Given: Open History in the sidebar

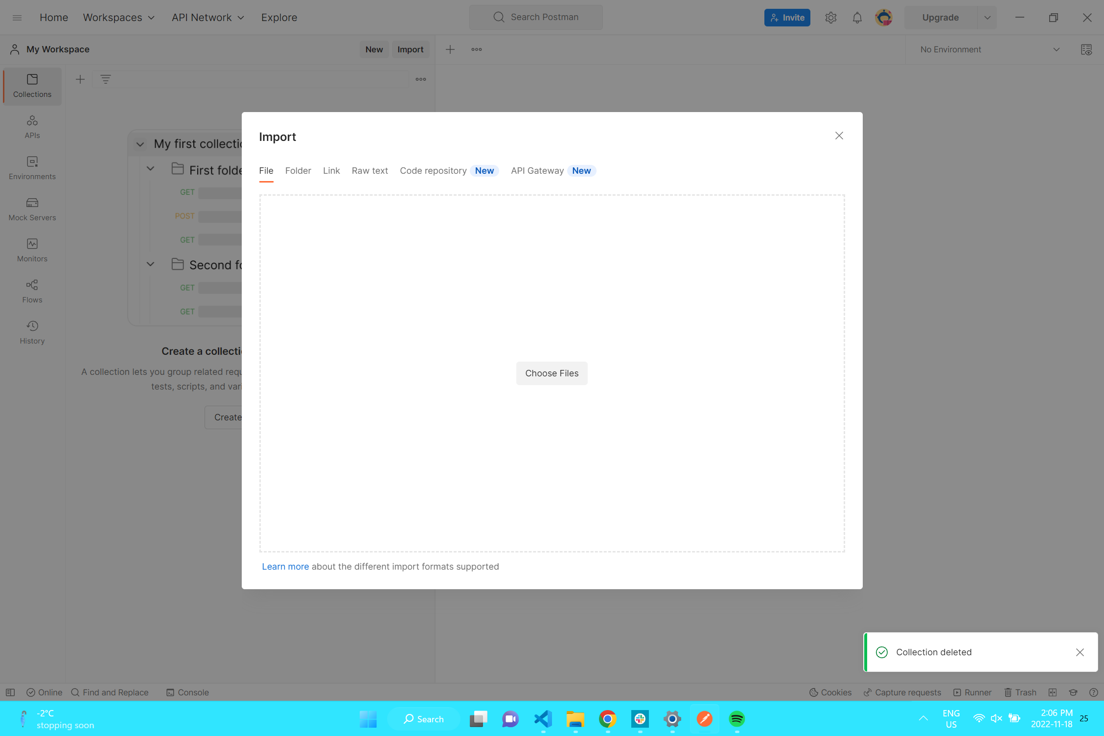Looking at the screenshot, I should click(x=32, y=332).
